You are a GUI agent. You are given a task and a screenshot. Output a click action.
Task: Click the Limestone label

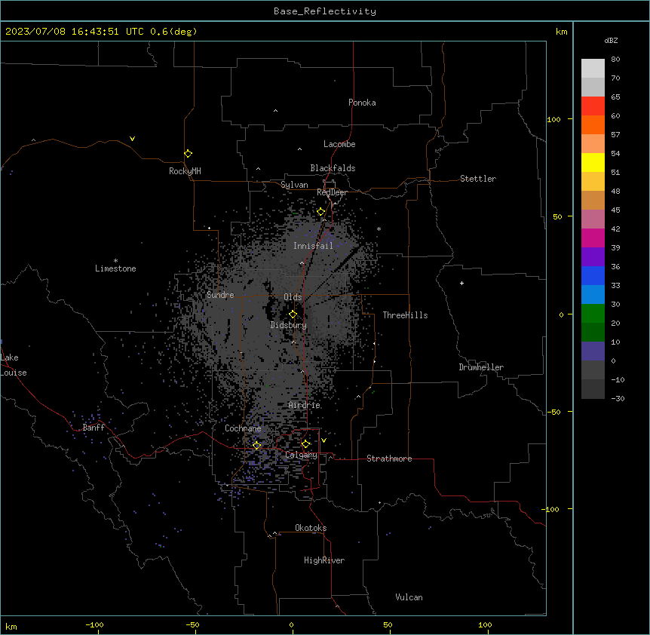[115, 268]
